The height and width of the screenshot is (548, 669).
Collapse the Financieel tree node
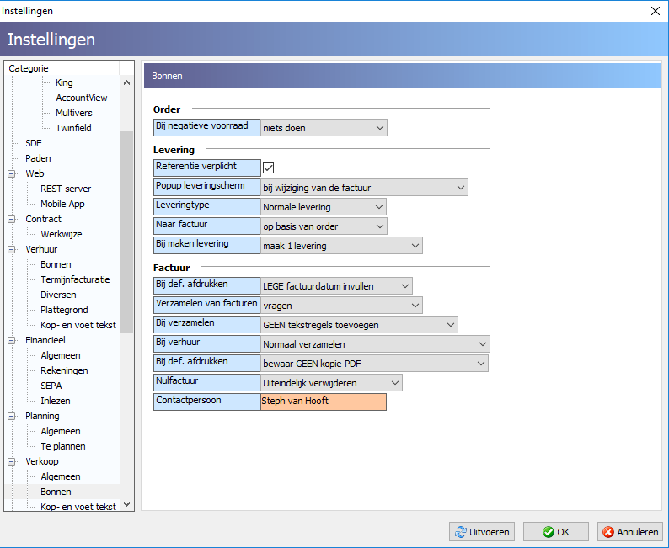[11, 340]
